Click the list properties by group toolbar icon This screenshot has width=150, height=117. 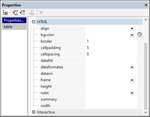tap(5, 13)
